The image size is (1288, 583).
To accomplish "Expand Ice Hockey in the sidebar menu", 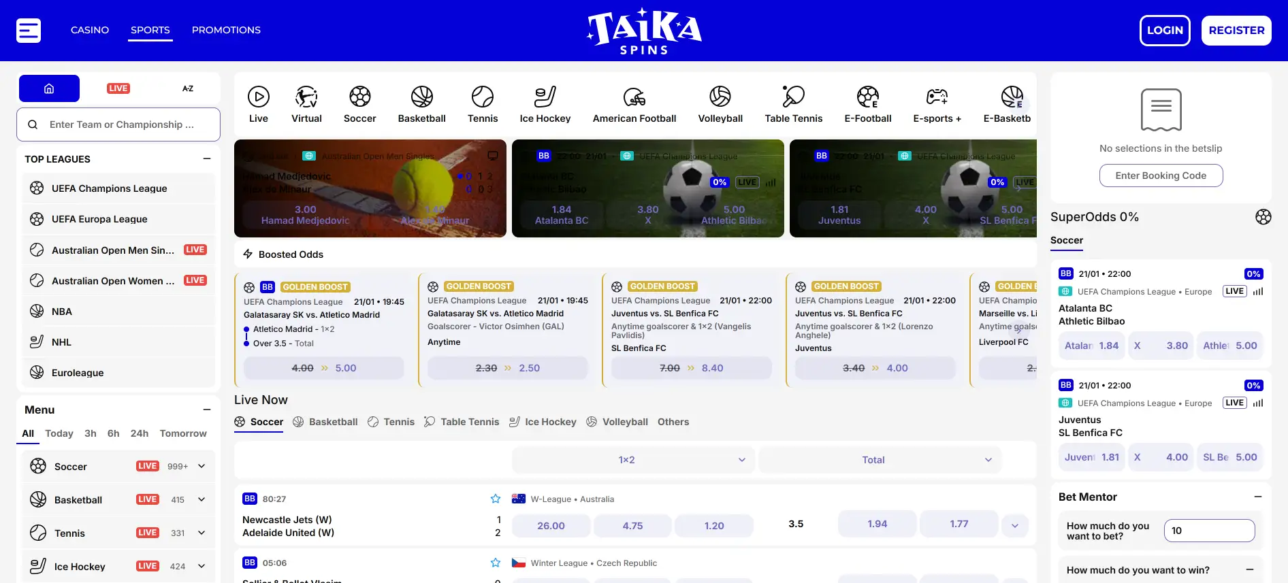I will (202, 566).
